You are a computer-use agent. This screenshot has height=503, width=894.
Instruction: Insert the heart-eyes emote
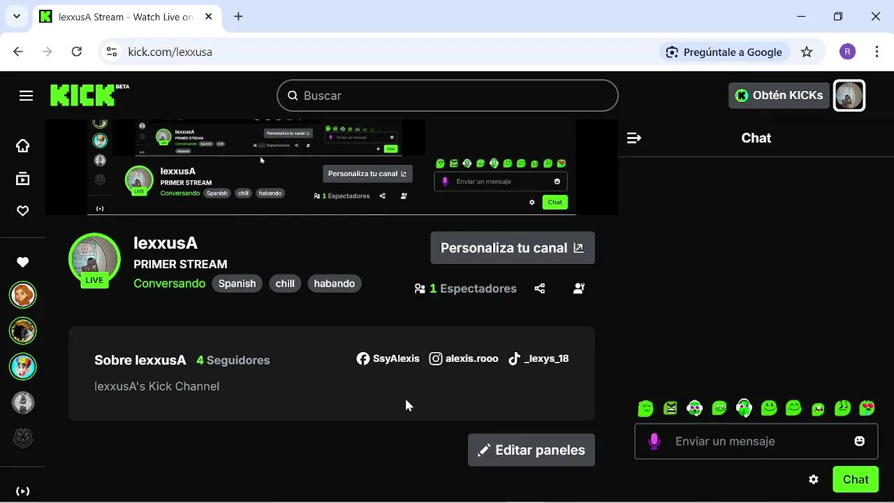pos(867,408)
